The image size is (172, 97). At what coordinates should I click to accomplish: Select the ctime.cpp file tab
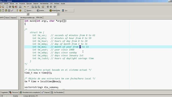(39, 17)
